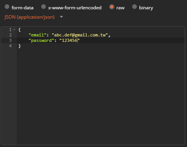Image resolution: width=187 pixels, height=147 pixels.
Task: Select the x-www-form-urlencoded radio option
Action: tap(44, 7)
